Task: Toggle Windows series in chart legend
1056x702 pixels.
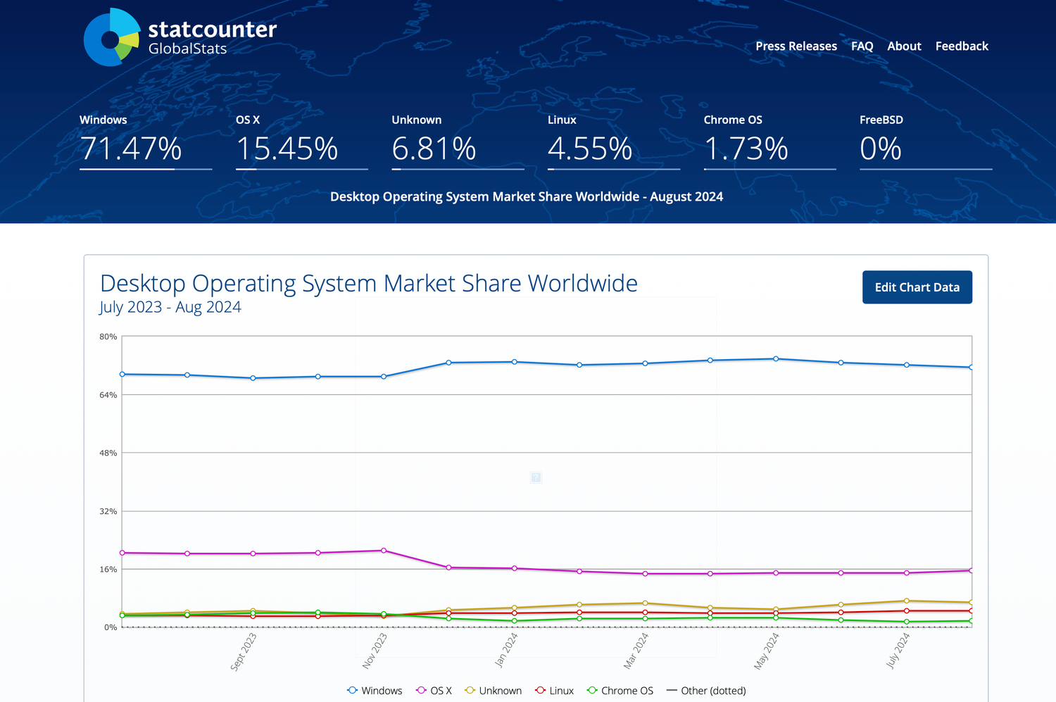Action: click(375, 691)
